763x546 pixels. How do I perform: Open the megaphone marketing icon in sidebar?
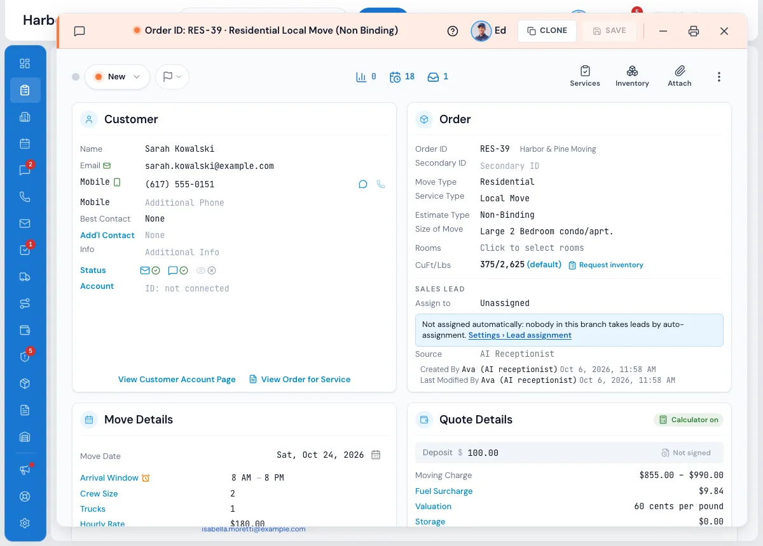[x=25, y=470]
